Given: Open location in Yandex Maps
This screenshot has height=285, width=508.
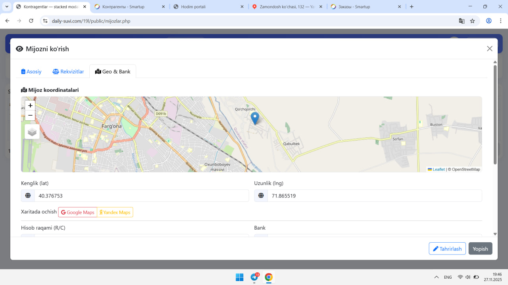Looking at the screenshot, I should [115, 213].
